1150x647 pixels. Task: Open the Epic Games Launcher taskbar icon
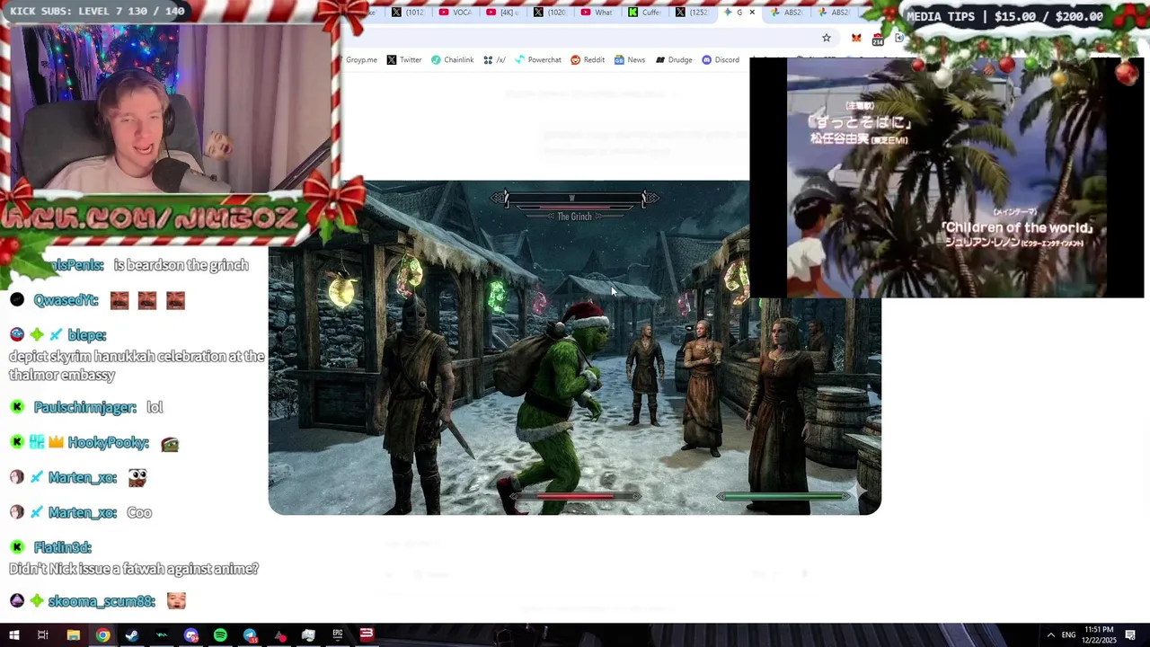(x=338, y=634)
